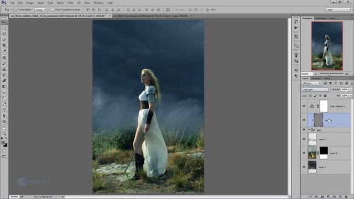The width and height of the screenshot is (354, 199).
Task: Click the layer style fx button
Action: coord(316,197)
